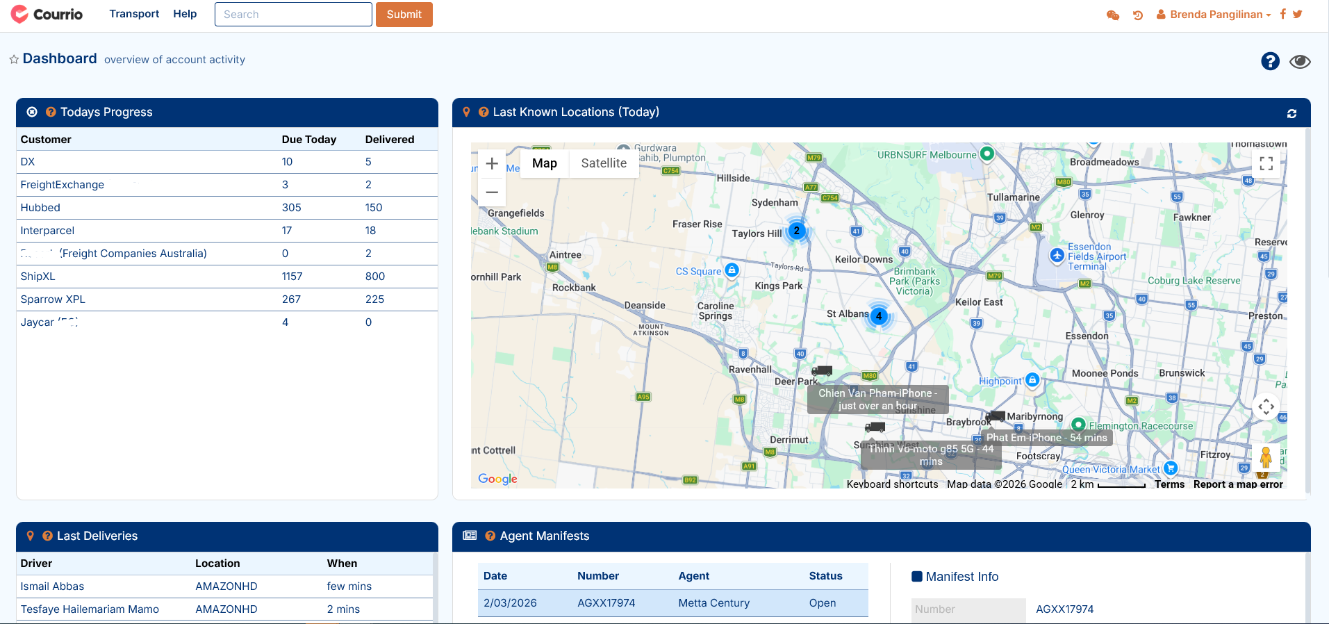Open the Interparcel customer link

47,231
